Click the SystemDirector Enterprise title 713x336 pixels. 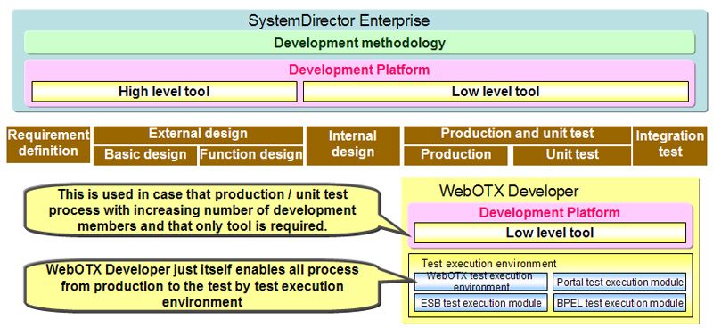[x=339, y=20]
